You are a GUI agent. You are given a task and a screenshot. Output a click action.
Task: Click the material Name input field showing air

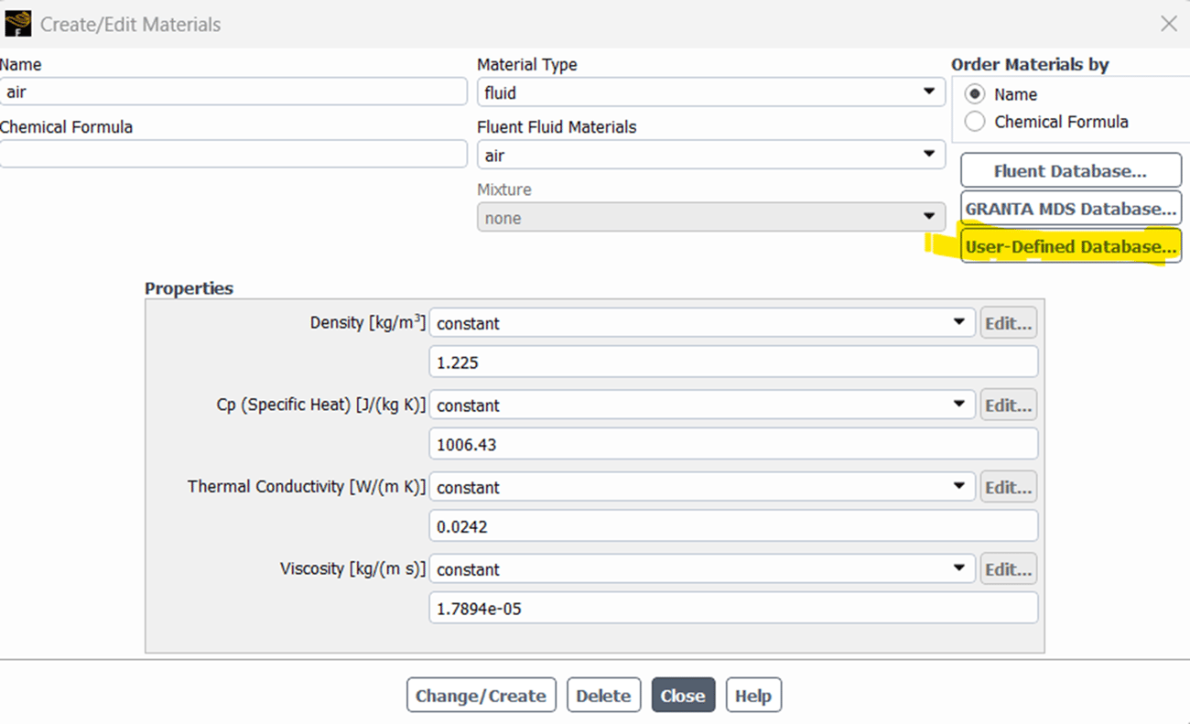pos(233,92)
